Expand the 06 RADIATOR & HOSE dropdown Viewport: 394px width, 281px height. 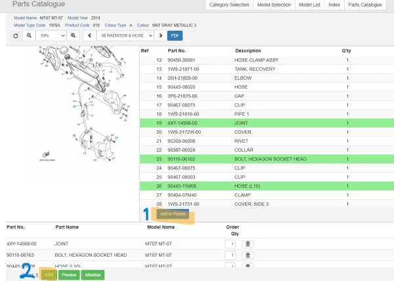click(123, 35)
